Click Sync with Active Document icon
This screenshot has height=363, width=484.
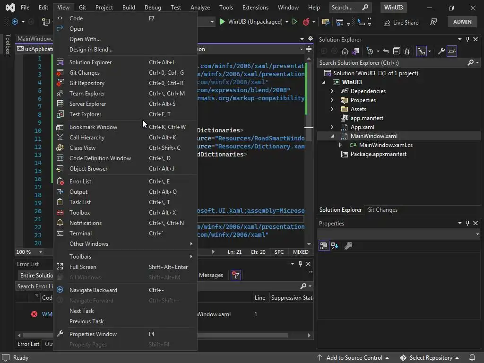386,51
